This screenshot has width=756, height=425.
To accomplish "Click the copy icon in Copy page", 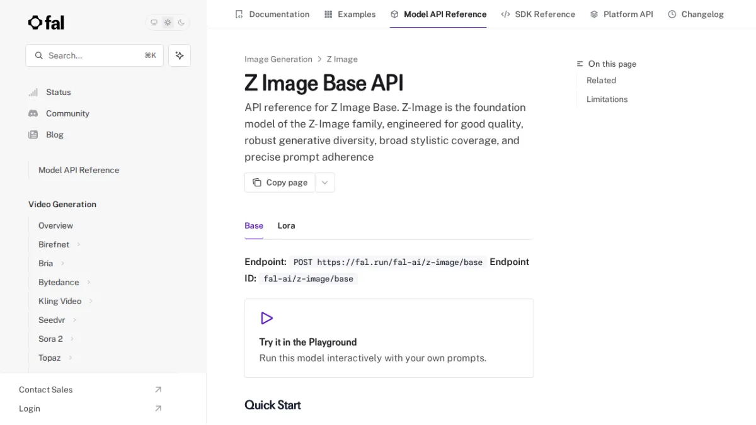I will point(257,183).
